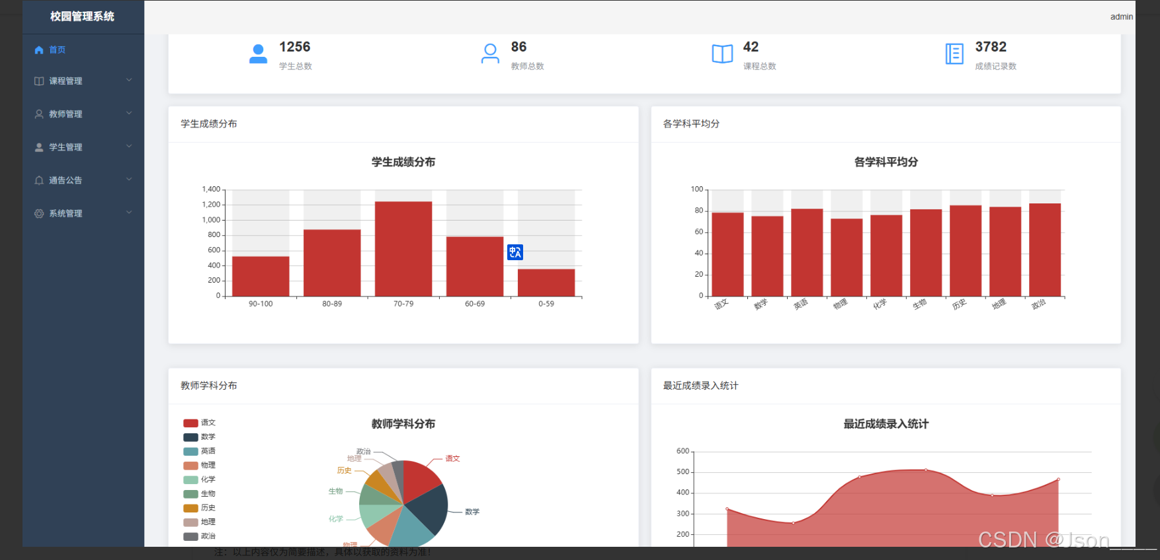The image size is (1160, 560).
Task: Click the blue user icon for 学生总数
Action: [x=258, y=53]
